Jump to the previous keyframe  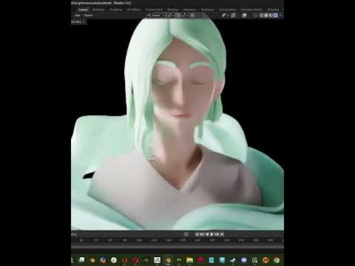tap(202, 234)
